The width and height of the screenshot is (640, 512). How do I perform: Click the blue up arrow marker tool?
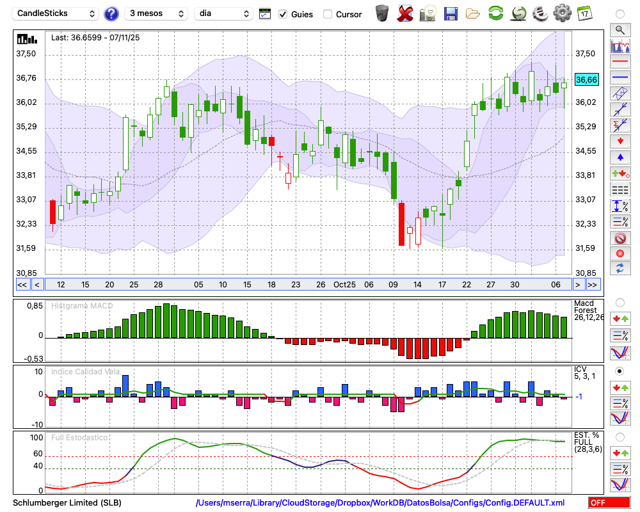click(x=620, y=157)
